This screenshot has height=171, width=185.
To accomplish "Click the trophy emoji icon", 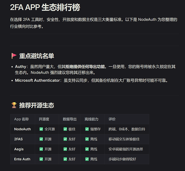I will (x=14, y=105).
